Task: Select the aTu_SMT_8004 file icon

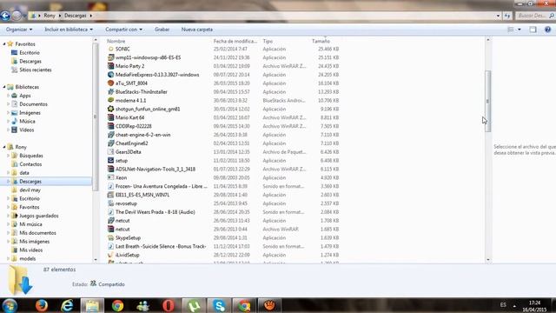Action: (110, 83)
